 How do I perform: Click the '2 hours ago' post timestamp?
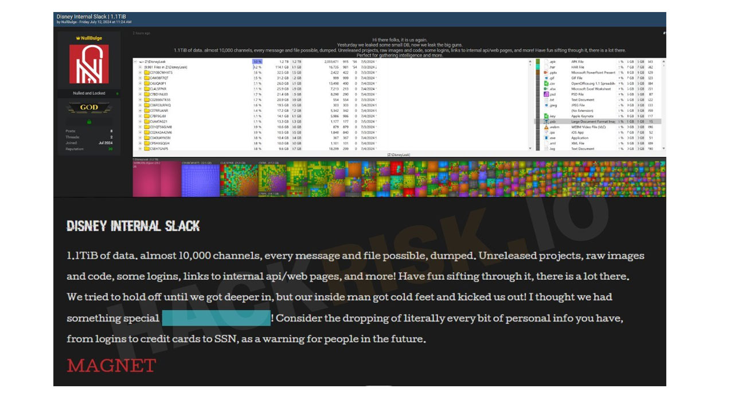tap(142, 33)
